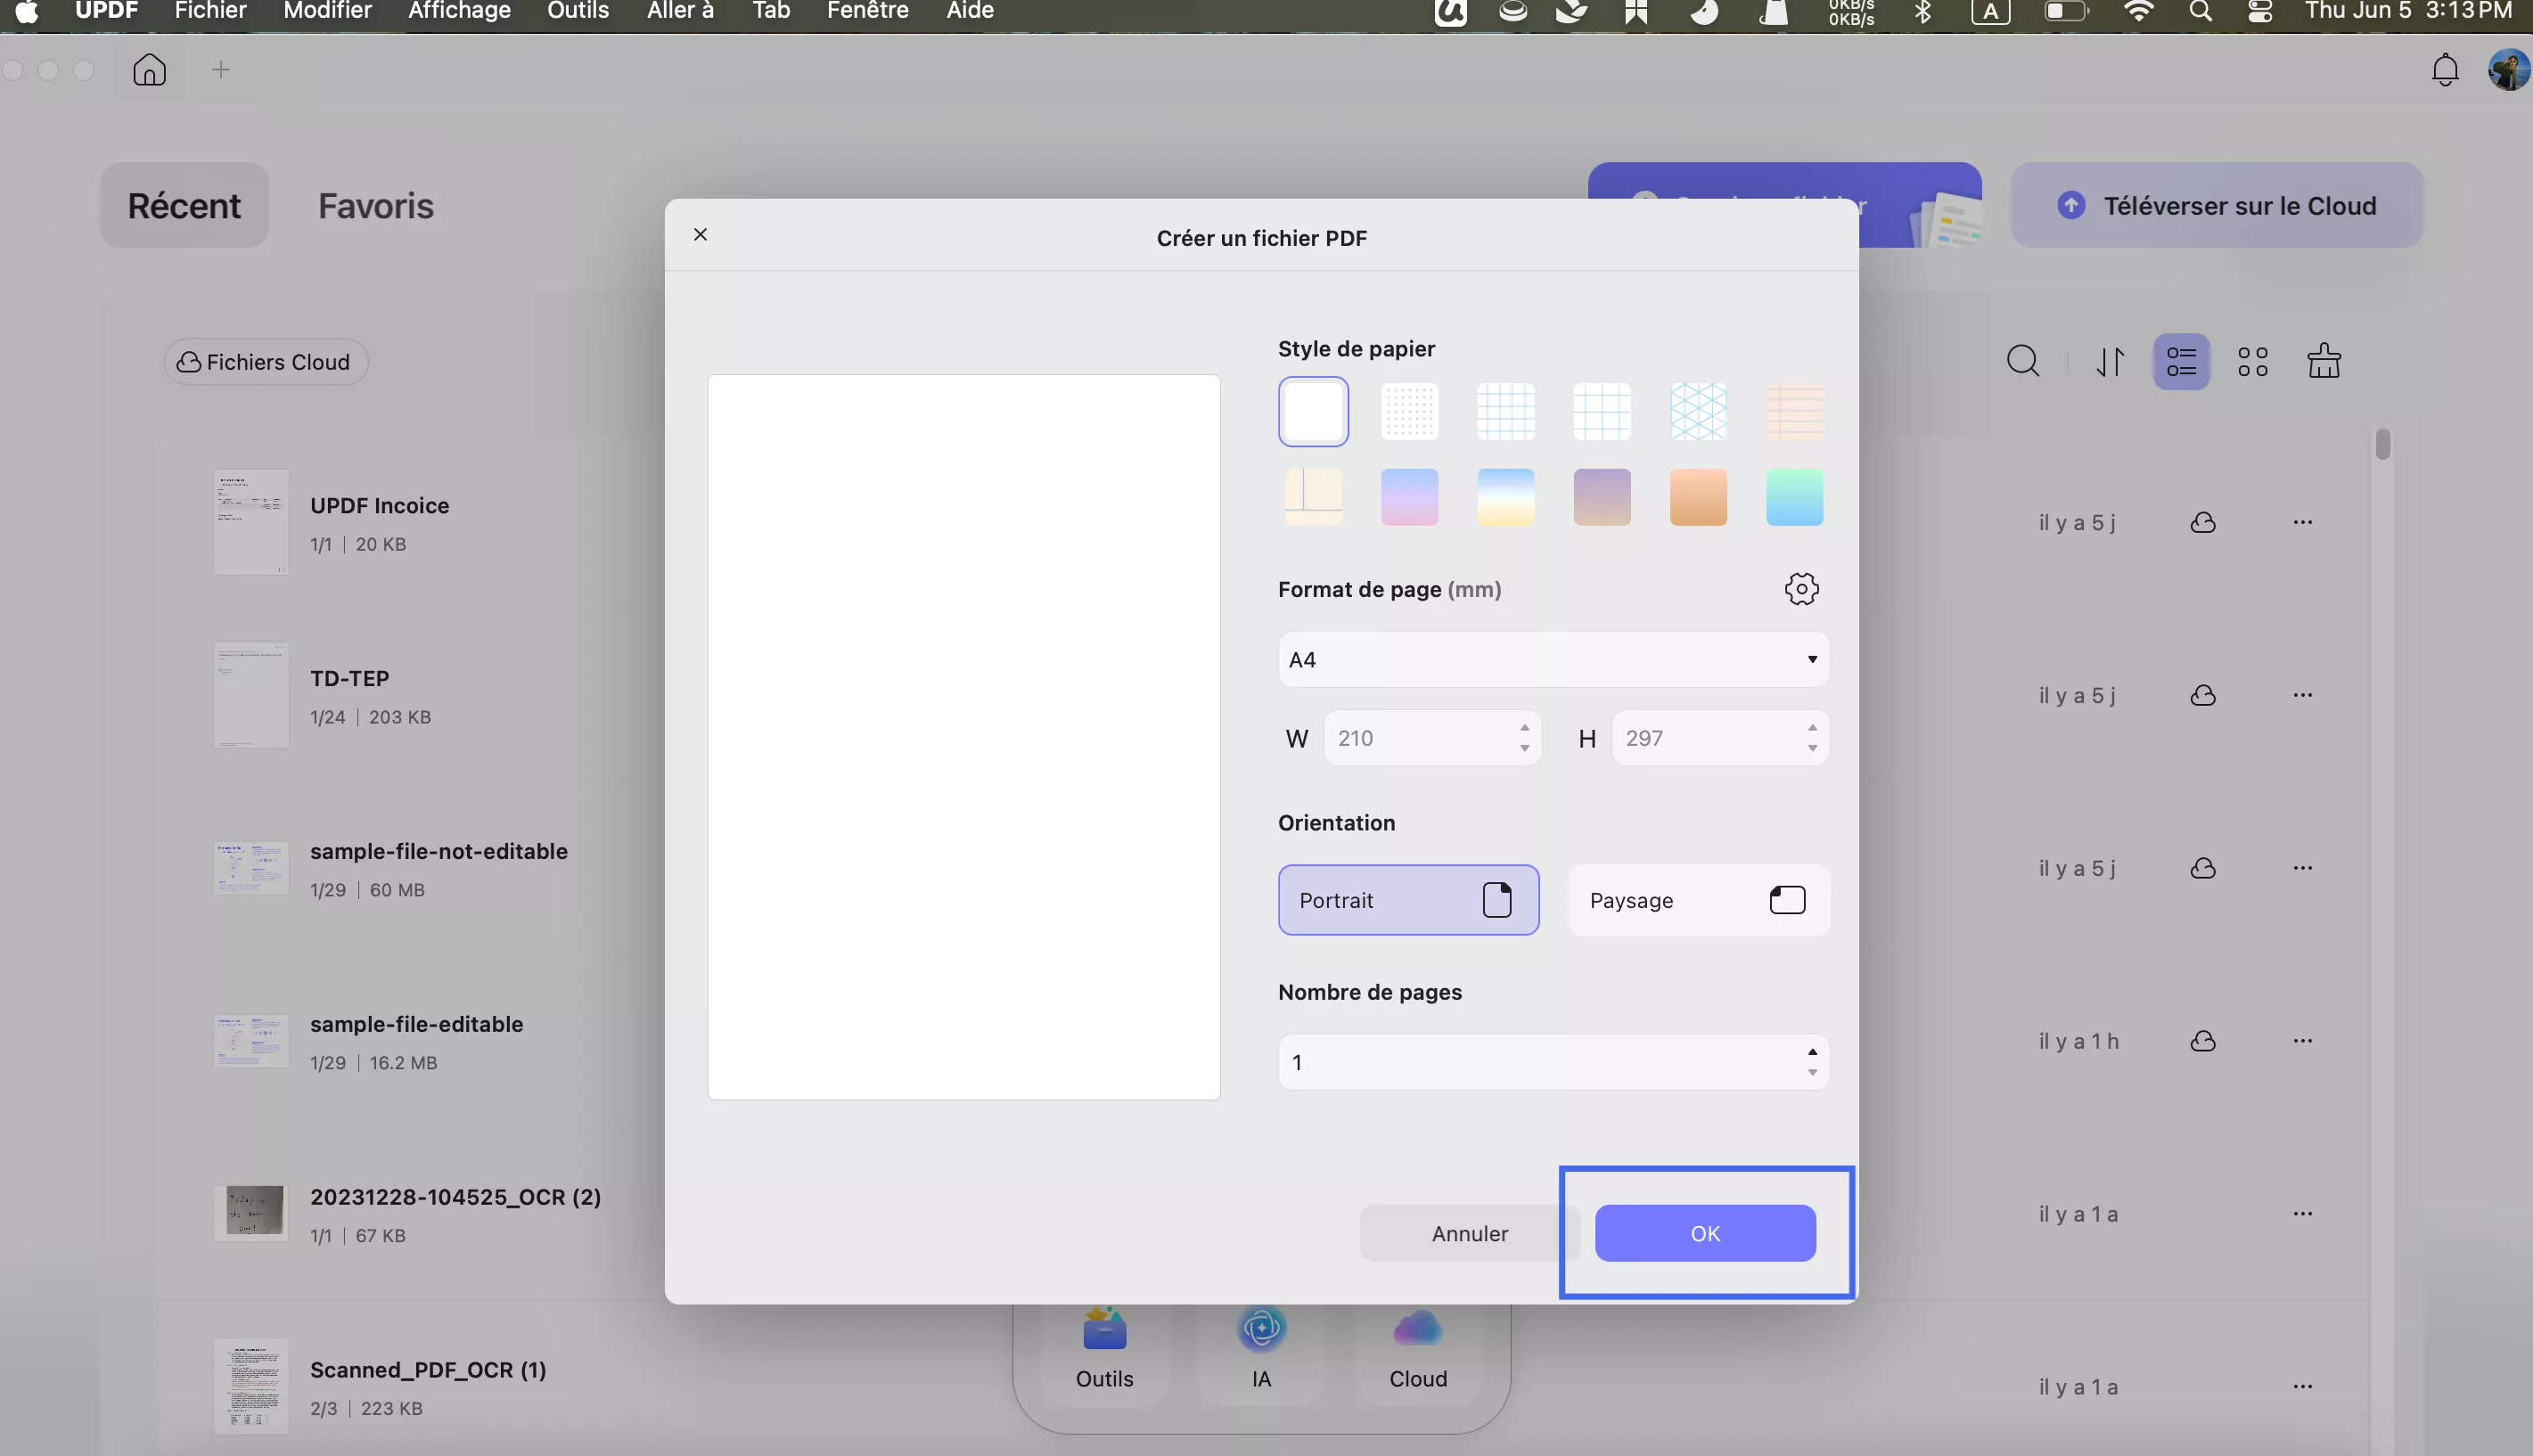Increase page height with the up arrow
Image resolution: width=2533 pixels, height=1456 pixels.
(1812, 727)
